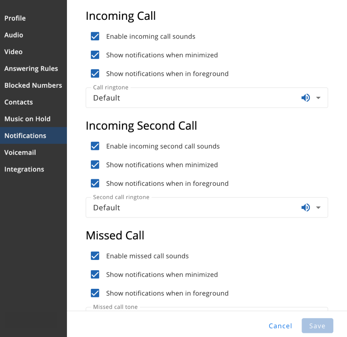Toggle Missed Call foreground notifications checkbox
Screen dimensions: 347x337
tap(95, 293)
